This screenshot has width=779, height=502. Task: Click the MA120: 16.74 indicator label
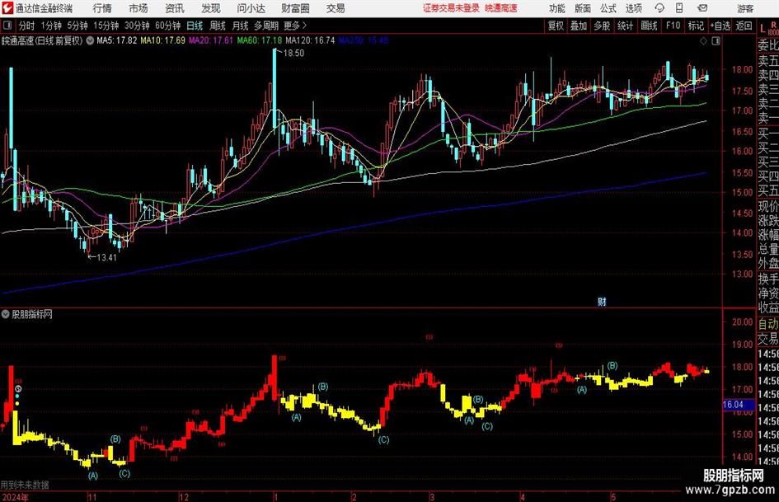click(x=310, y=40)
